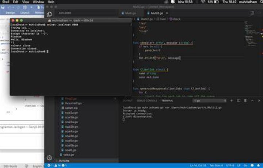Select the TERMINAL panel tab

click(x=167, y=101)
